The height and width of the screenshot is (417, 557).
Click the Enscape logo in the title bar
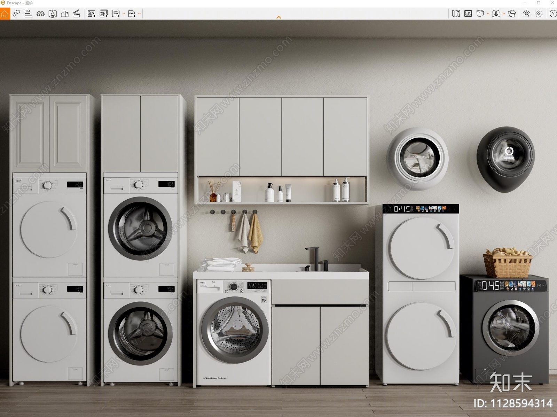(3, 3)
